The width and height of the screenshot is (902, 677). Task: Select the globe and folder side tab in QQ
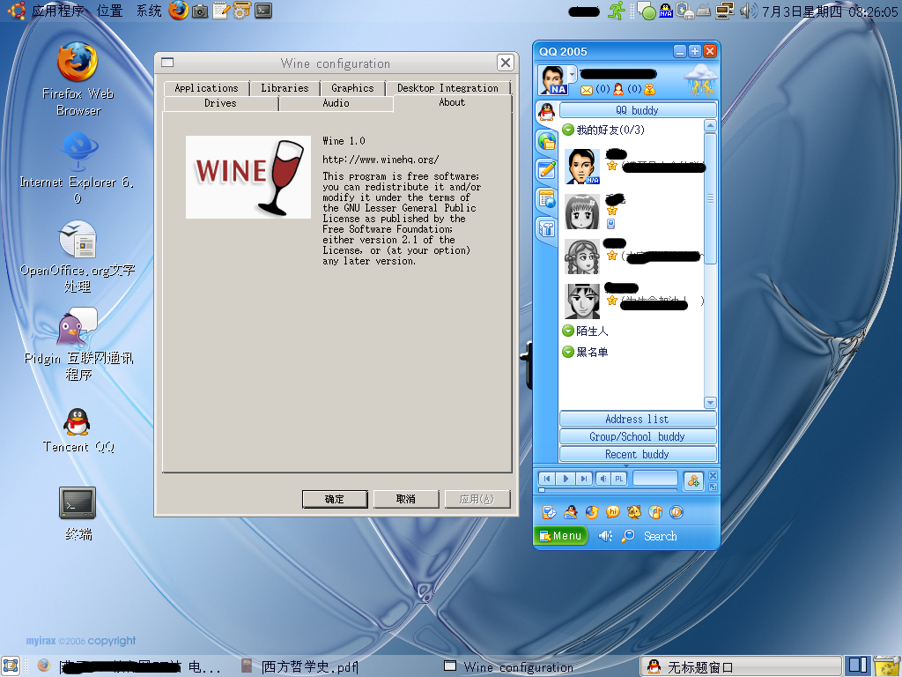tap(546, 140)
